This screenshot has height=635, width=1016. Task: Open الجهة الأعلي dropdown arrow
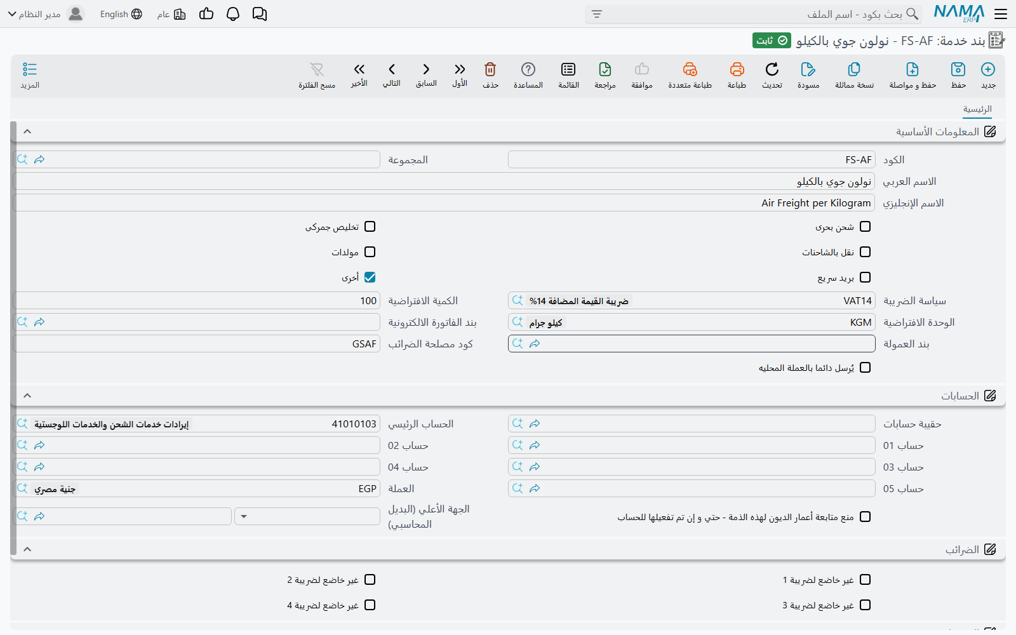(244, 516)
